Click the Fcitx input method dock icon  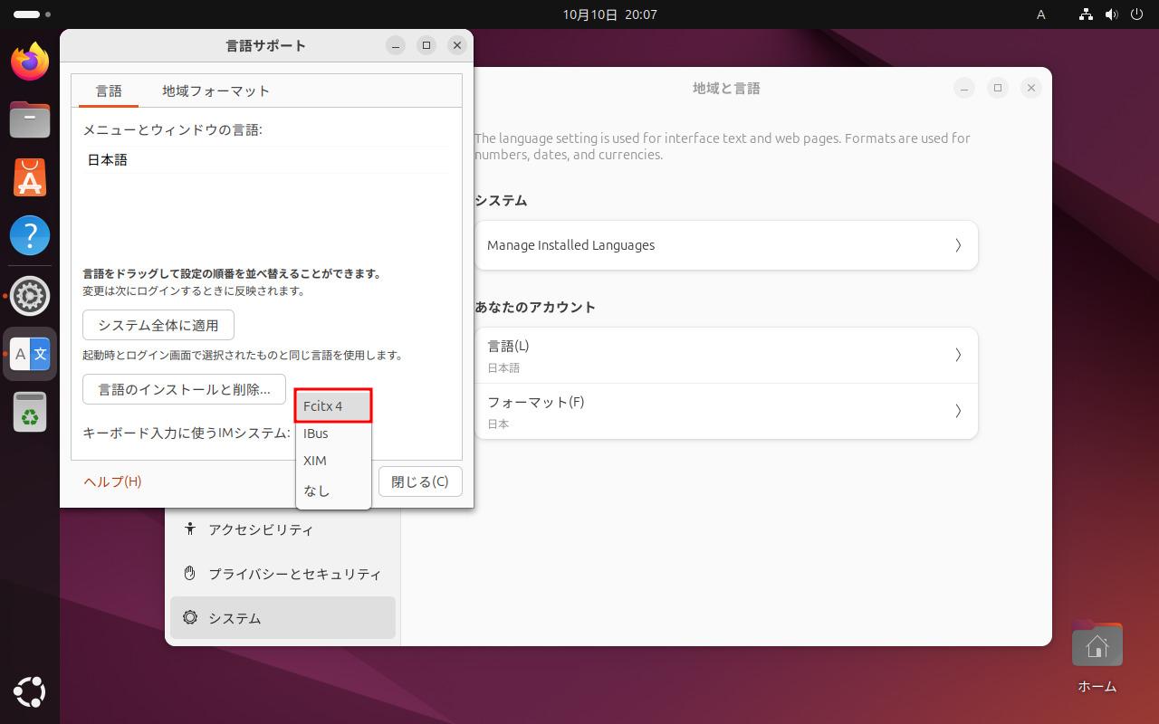click(x=29, y=354)
